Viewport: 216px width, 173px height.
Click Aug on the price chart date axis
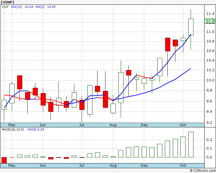click(x=113, y=125)
